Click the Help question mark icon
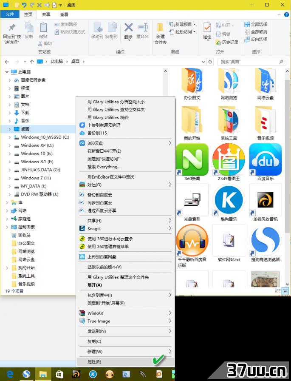Viewport: 291px width, 381px height. [286, 14]
